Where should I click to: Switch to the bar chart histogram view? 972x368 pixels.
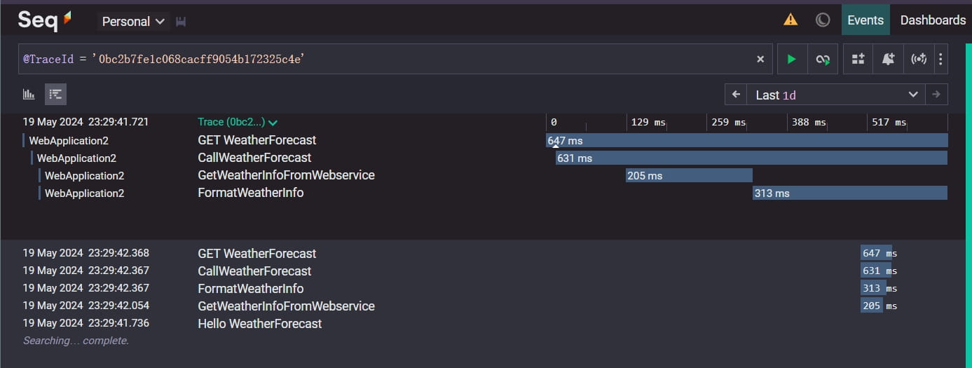click(29, 94)
